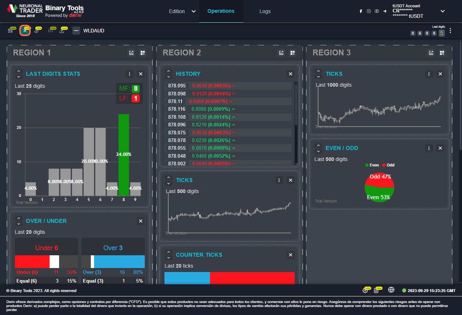Add a widget grid to Region 3
The height and width of the screenshot is (315, 462).
point(442,53)
